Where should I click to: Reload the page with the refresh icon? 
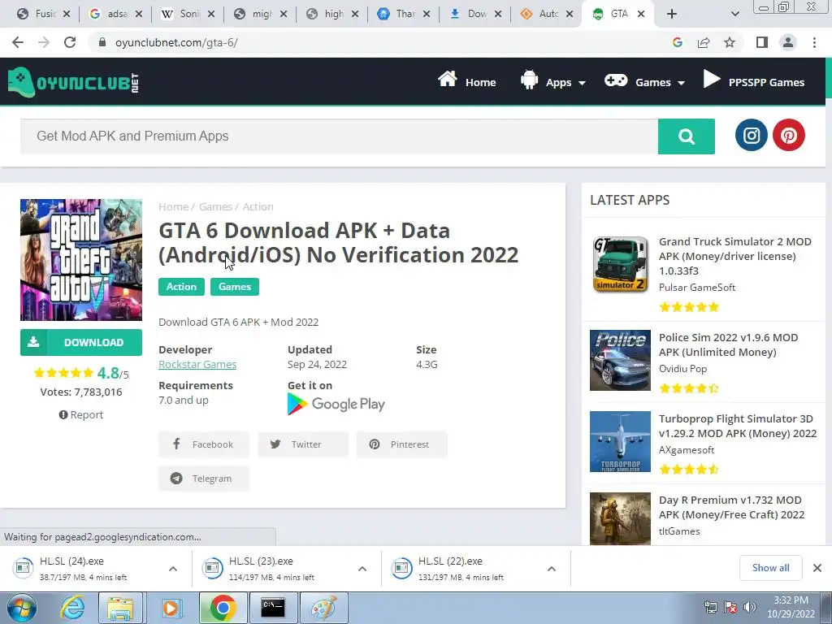coord(70,42)
